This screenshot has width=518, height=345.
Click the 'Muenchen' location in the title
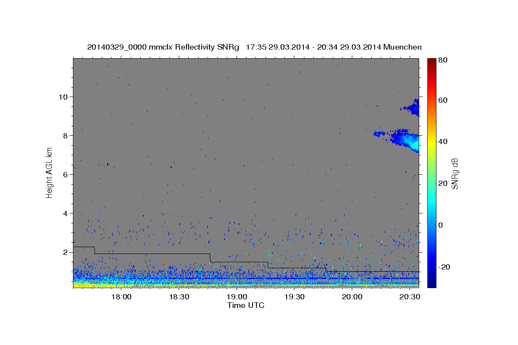click(x=402, y=47)
